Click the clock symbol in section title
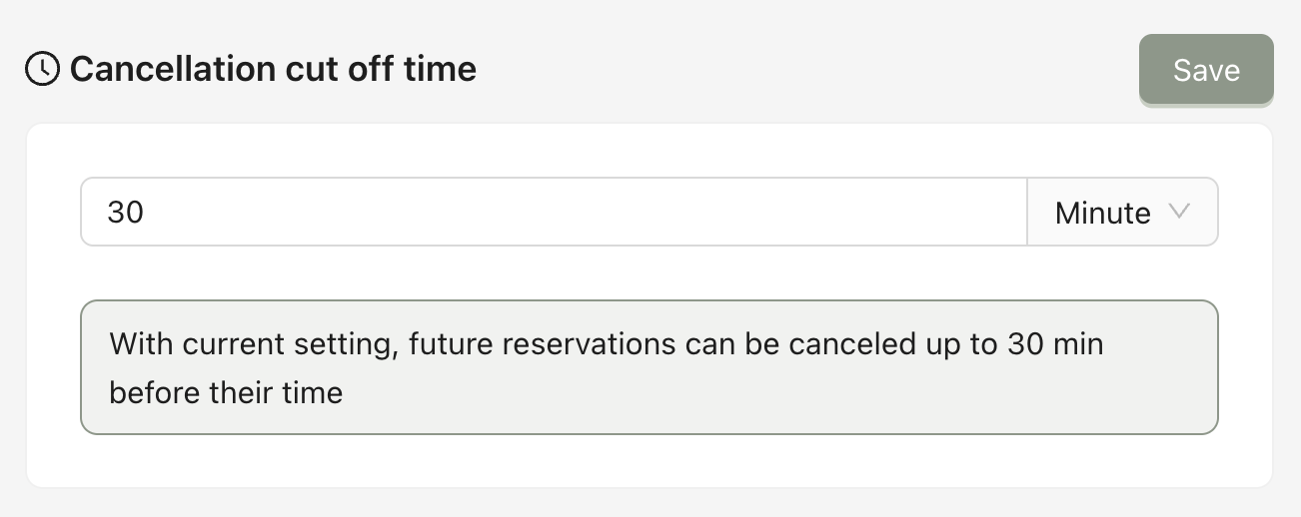1301x517 pixels. 42,69
